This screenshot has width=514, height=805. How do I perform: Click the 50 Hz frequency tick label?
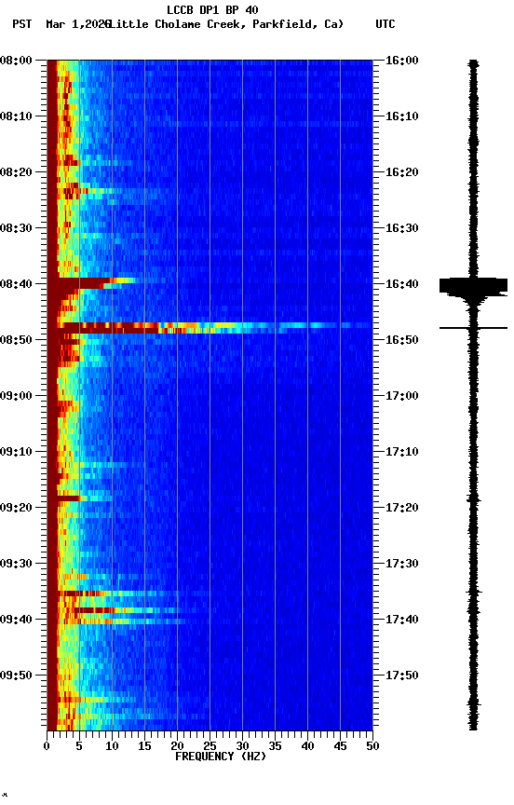[x=372, y=746]
